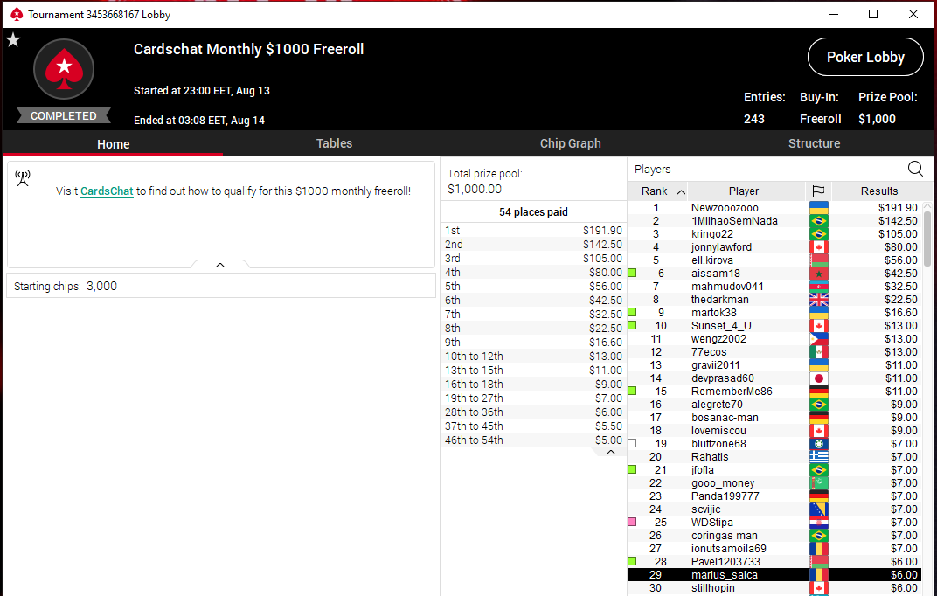Maximize the tournament lobby window

pyautogui.click(x=873, y=14)
